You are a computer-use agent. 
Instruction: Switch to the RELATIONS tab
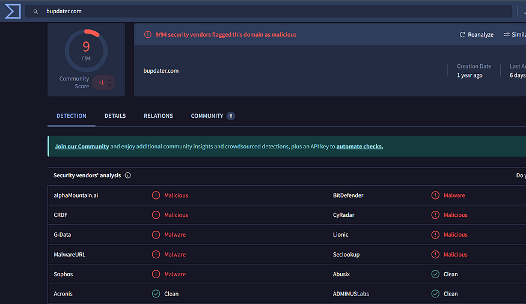(x=158, y=115)
